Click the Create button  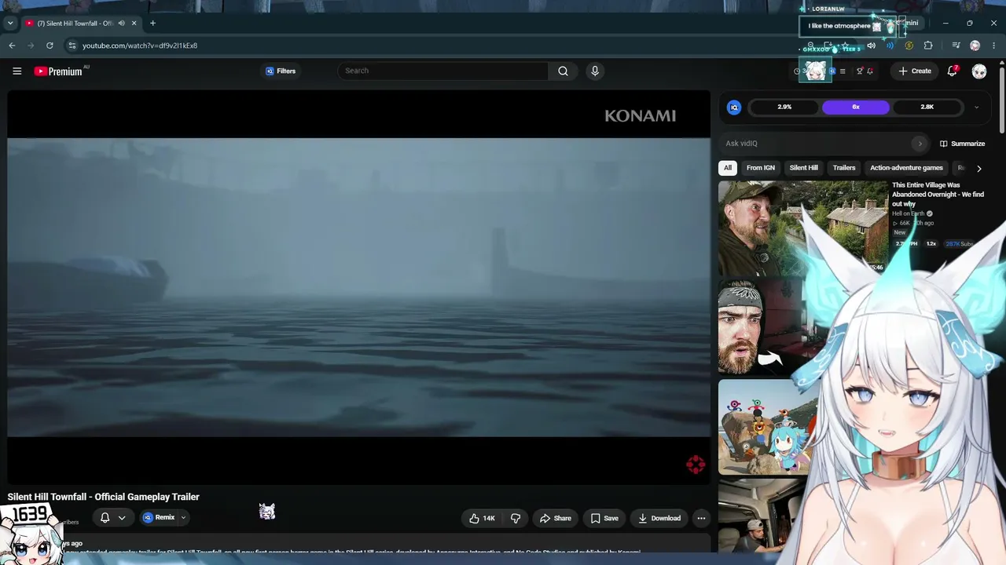coord(915,71)
